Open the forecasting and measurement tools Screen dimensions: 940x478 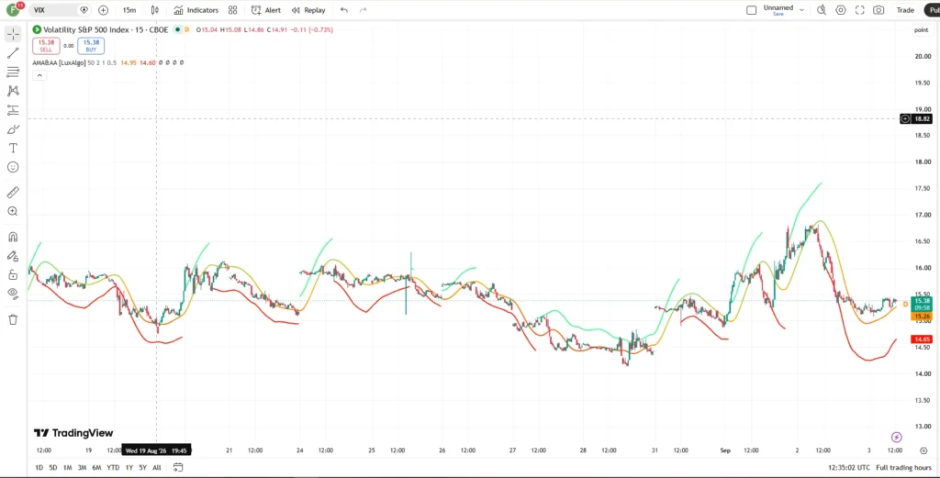(13, 110)
